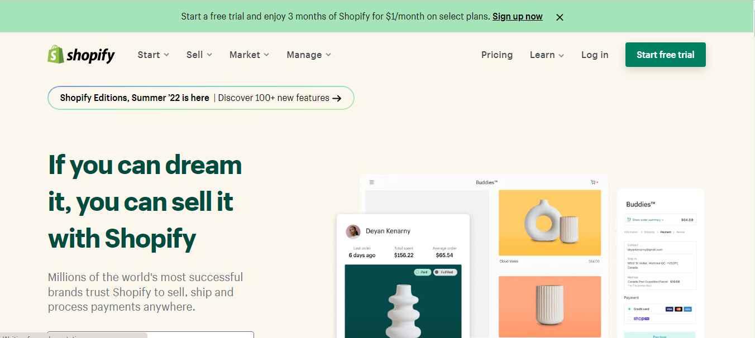Click the Fulfilled status badge

pyautogui.click(x=445, y=272)
